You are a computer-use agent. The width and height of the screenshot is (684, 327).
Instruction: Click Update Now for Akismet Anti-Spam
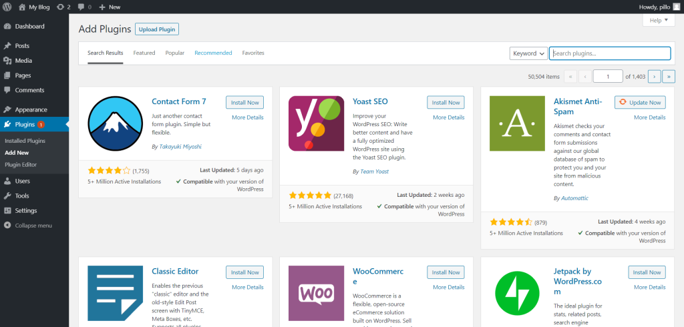click(x=640, y=103)
